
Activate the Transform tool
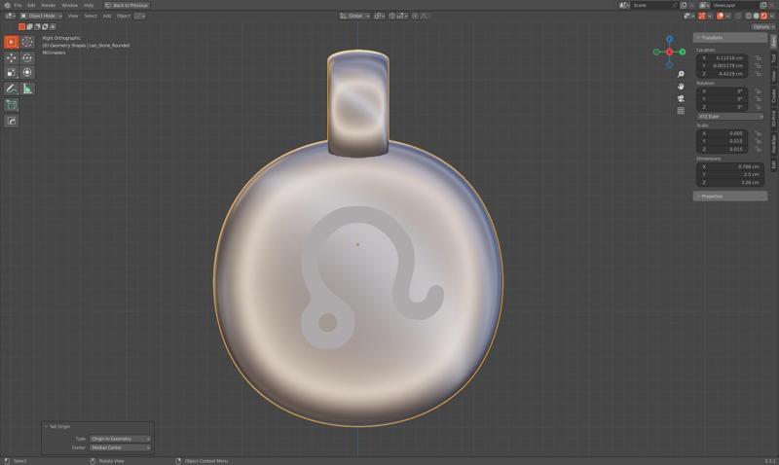27,72
